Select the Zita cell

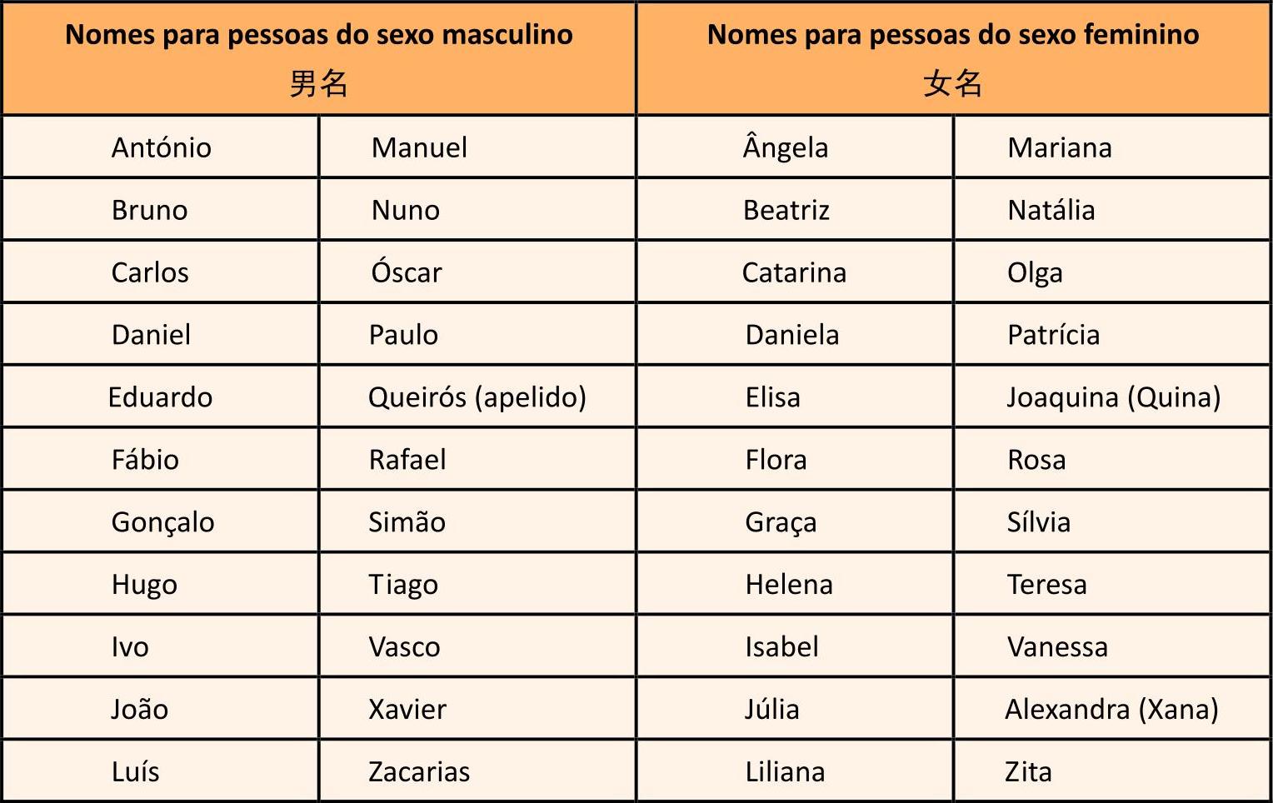(1028, 772)
